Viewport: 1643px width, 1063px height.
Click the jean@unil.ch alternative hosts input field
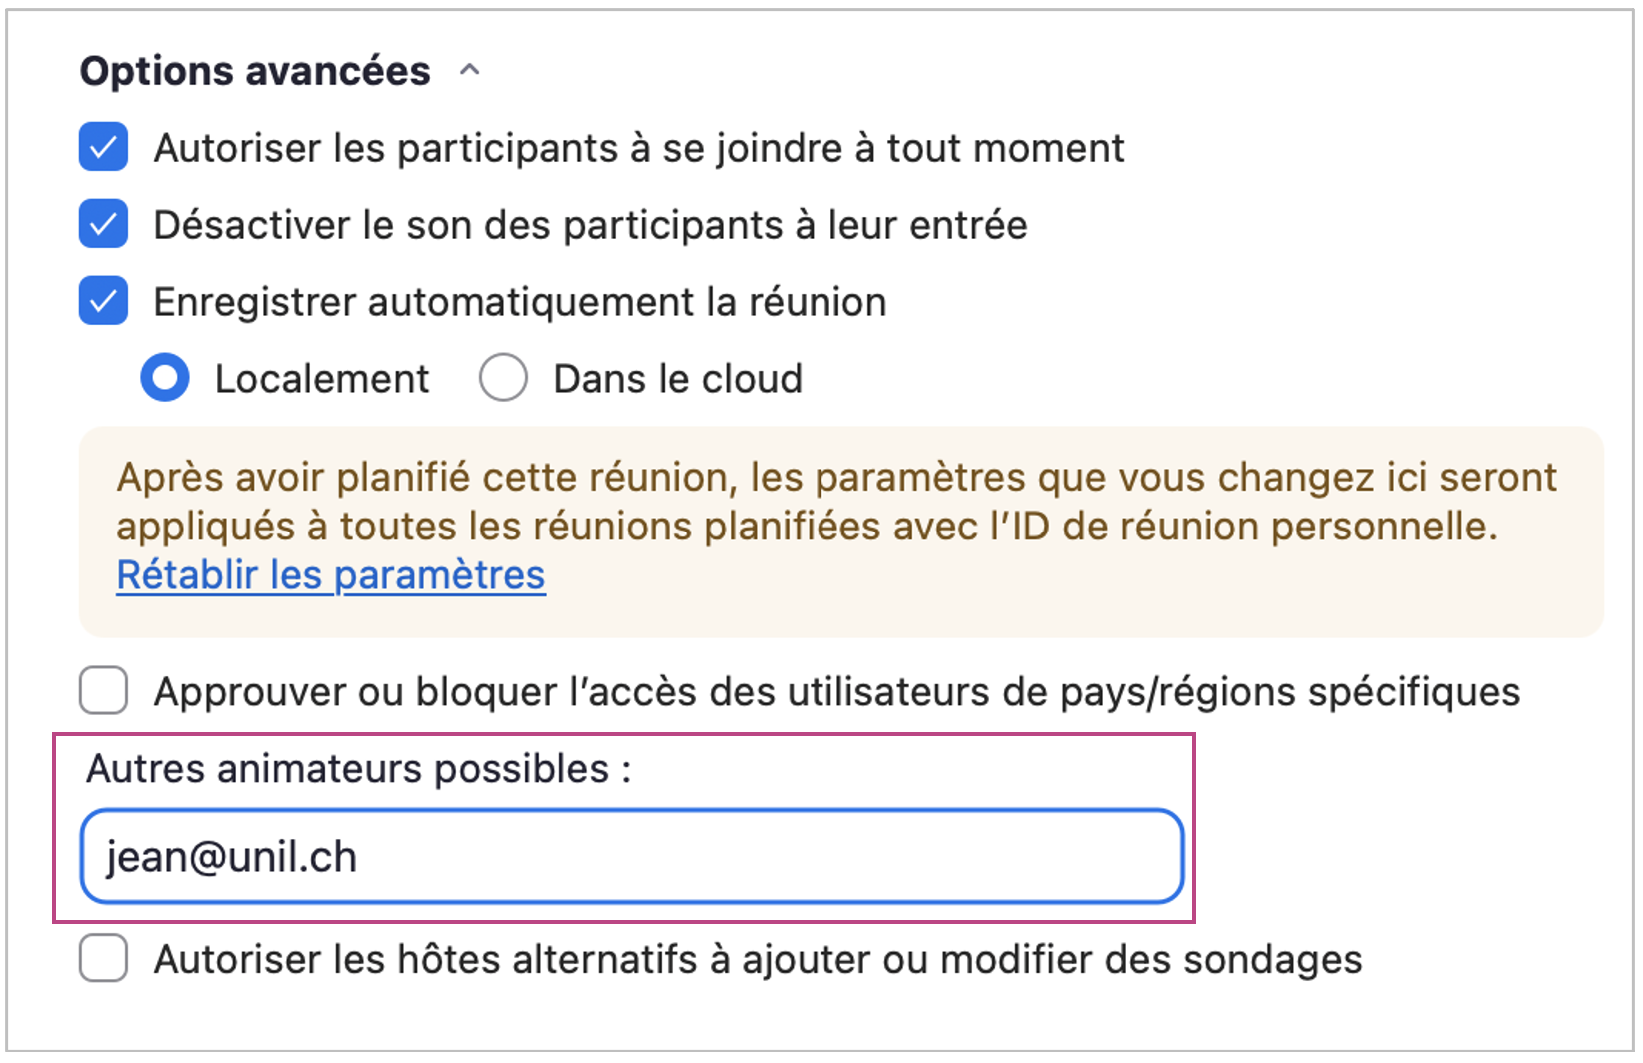(x=632, y=856)
